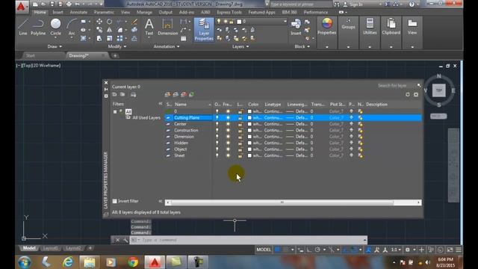Open the Annotate ribbon tab

point(78,12)
